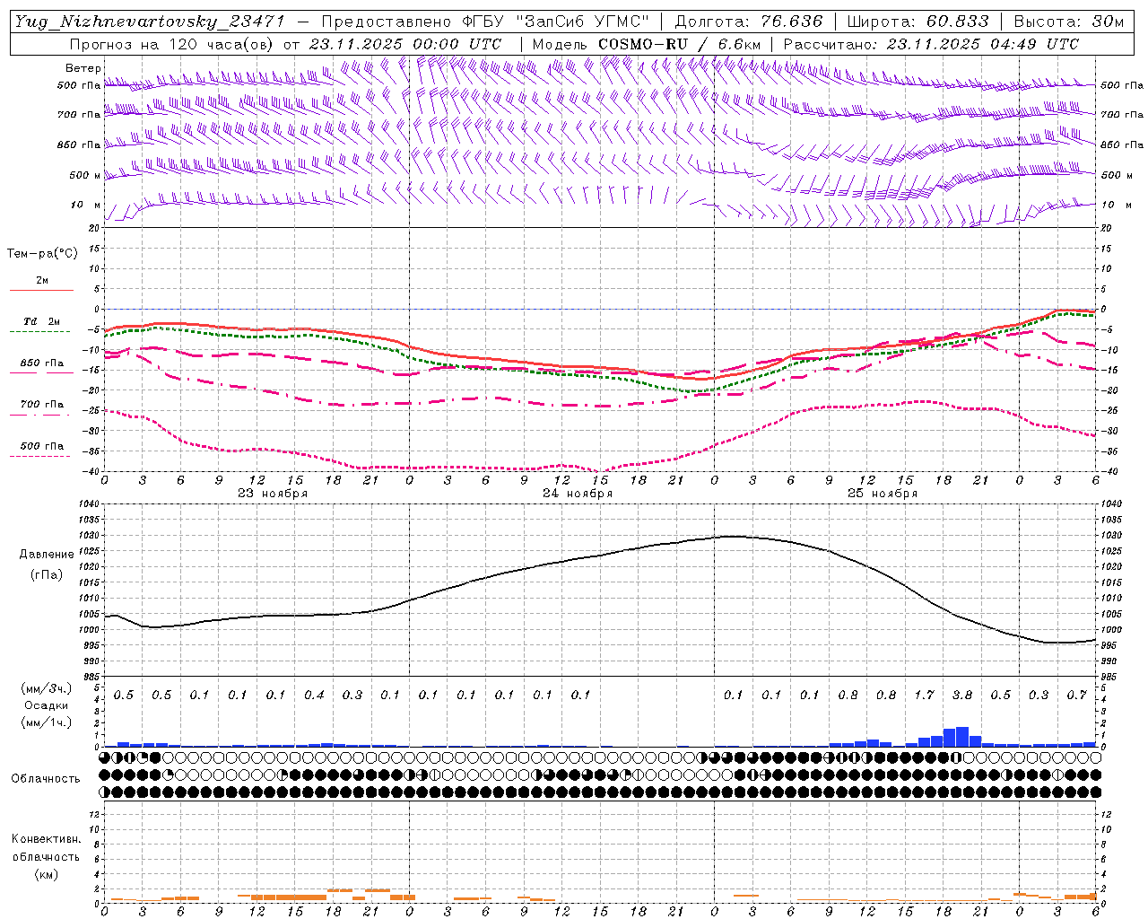Click the Давление panel label

(x=47, y=555)
